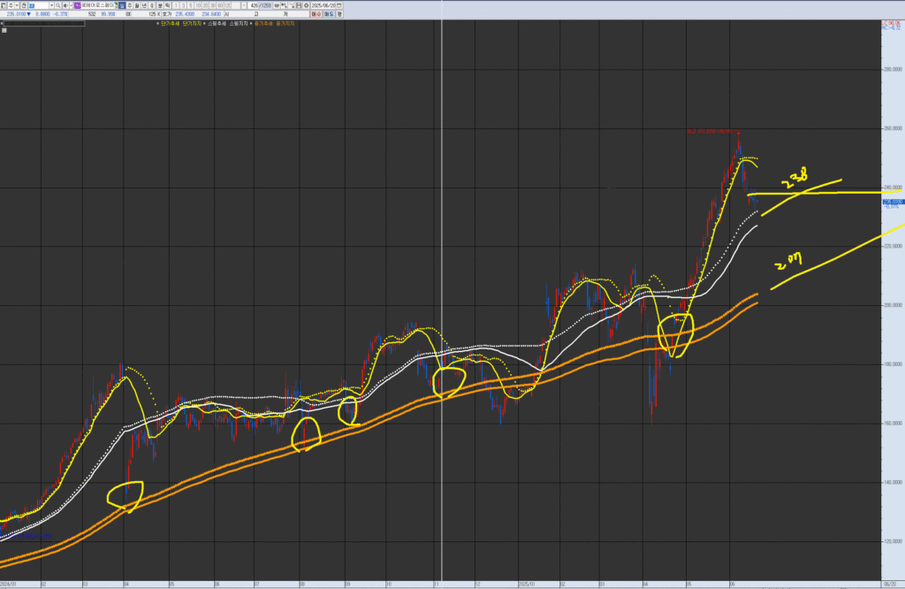Click the 2025/06/20 date field
This screenshot has width=905, height=589.
pyautogui.click(x=323, y=5)
